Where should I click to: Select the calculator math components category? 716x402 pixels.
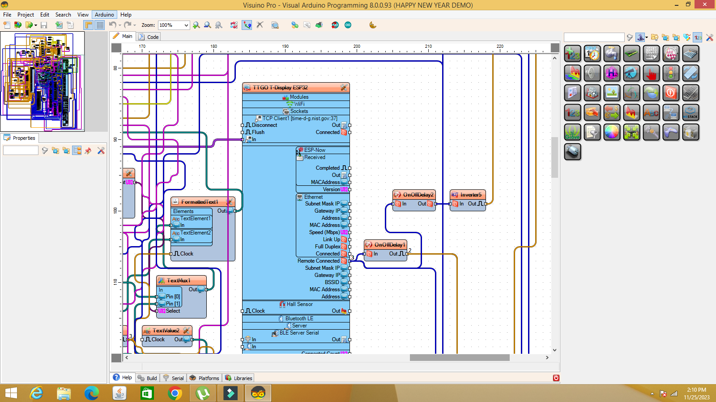point(691,53)
